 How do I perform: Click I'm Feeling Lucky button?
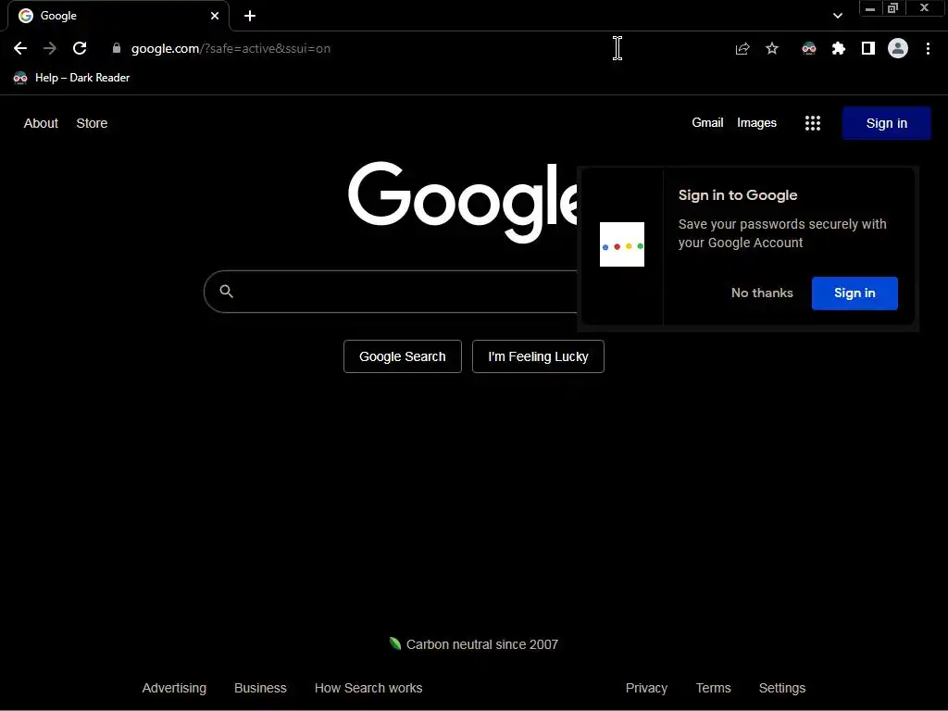click(538, 356)
